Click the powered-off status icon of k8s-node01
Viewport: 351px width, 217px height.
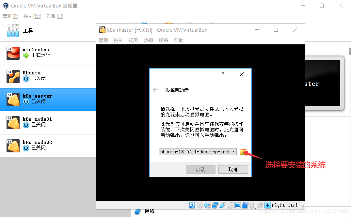point(26,125)
